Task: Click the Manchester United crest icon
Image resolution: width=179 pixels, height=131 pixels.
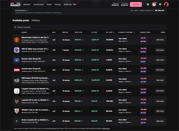Action: 17,40
